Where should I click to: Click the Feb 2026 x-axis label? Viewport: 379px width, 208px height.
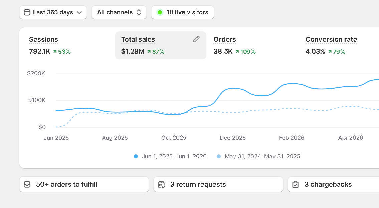point(292,138)
